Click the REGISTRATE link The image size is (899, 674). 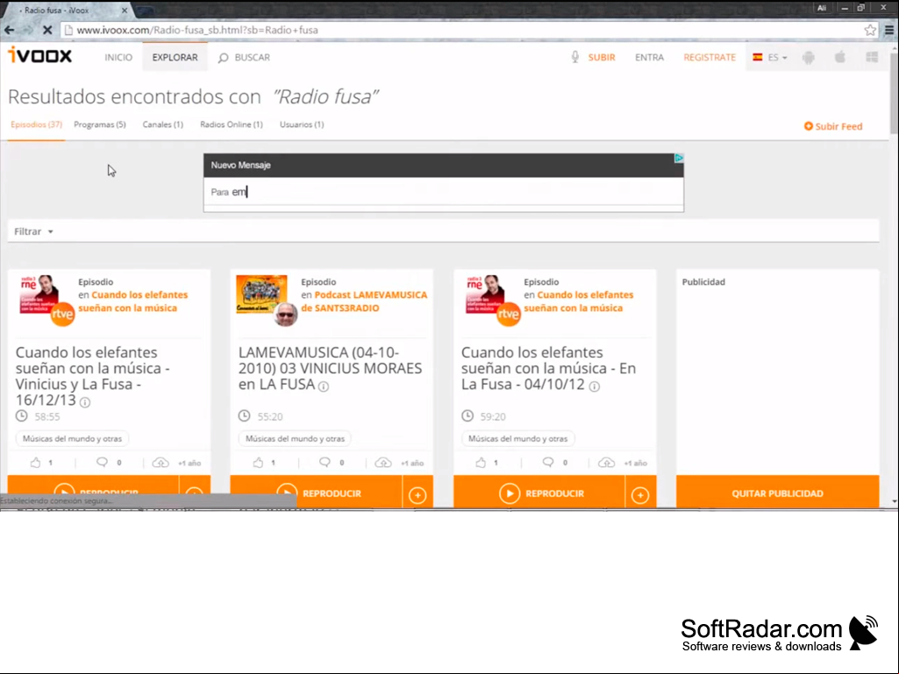coord(710,57)
